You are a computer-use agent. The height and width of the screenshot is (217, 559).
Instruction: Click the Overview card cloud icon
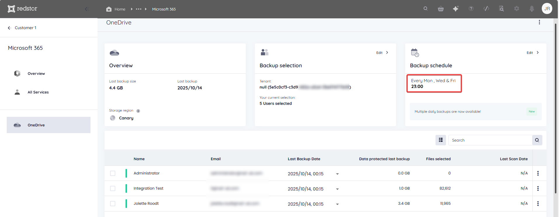point(114,53)
